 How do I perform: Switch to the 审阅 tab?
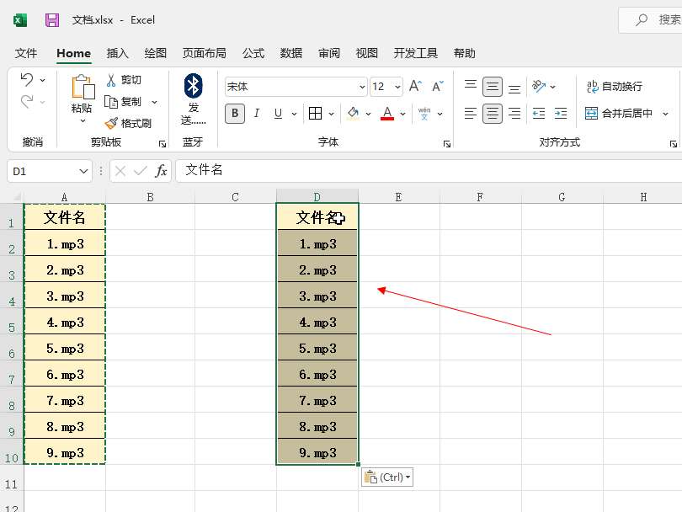pyautogui.click(x=329, y=54)
